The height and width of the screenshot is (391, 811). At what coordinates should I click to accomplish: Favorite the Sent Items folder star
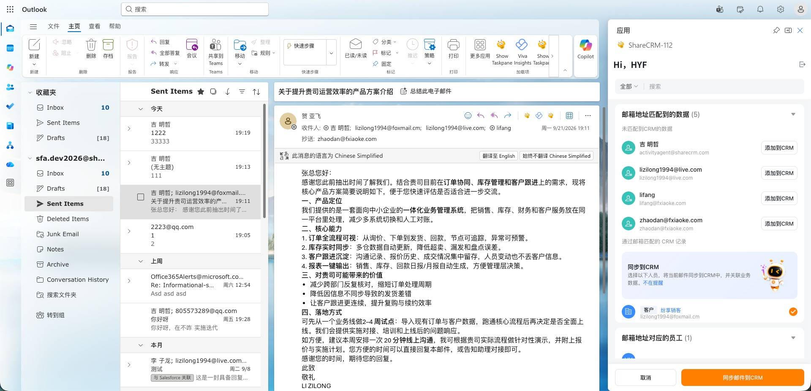pyautogui.click(x=201, y=92)
